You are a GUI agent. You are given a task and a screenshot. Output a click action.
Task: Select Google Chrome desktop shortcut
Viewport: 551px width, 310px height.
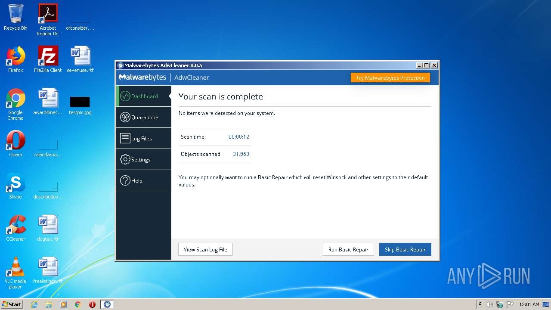pyautogui.click(x=15, y=104)
